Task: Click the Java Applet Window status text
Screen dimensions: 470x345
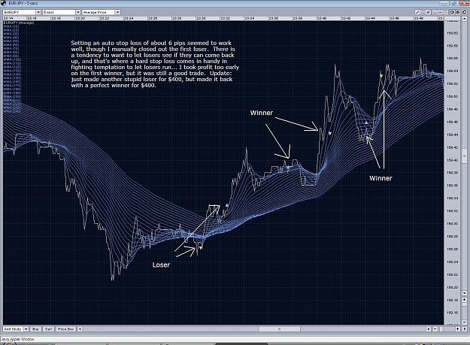Action: [17, 339]
